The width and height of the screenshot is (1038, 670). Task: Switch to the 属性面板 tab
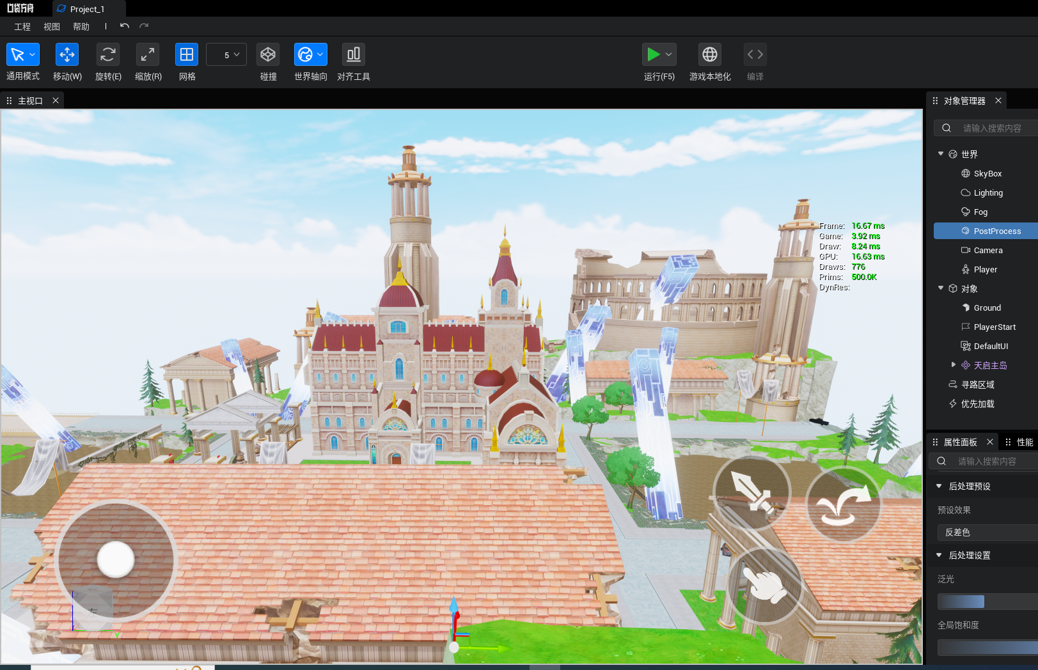pyautogui.click(x=960, y=442)
